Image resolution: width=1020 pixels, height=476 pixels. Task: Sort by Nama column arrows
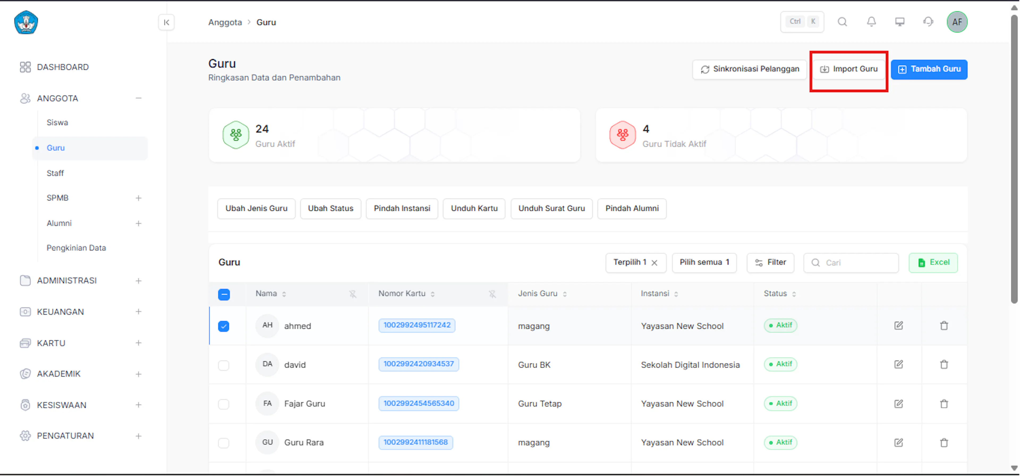[284, 294]
